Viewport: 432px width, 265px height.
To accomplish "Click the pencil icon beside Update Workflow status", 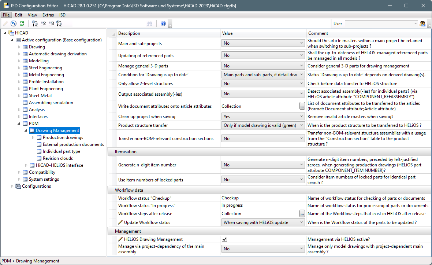I will click(120, 222).
